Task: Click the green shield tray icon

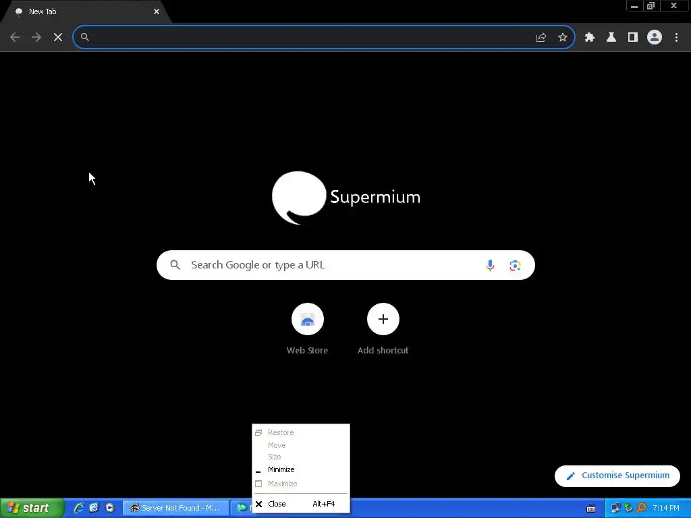Action: pos(628,508)
